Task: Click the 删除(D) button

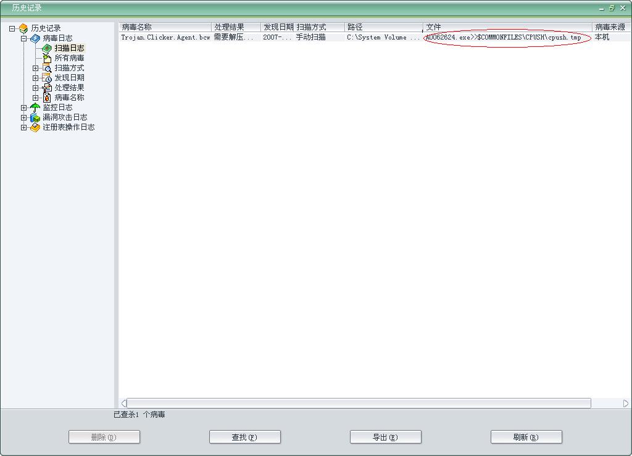Action: pos(104,437)
